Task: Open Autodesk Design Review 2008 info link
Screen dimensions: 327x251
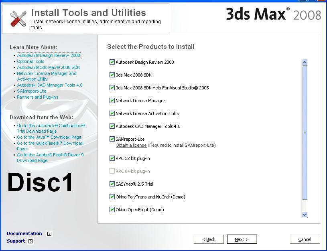Action: pos(49,55)
